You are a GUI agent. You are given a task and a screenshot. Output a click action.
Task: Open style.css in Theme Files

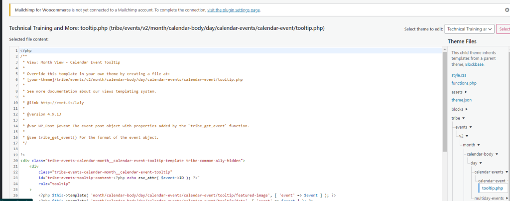click(459, 75)
